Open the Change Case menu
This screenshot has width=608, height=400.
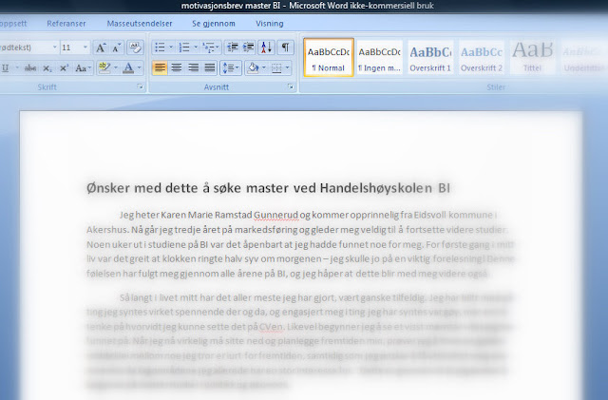[x=83, y=68]
